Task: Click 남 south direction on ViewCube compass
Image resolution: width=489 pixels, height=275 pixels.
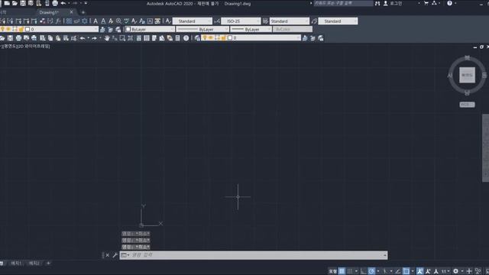Action: pyautogui.click(x=467, y=92)
